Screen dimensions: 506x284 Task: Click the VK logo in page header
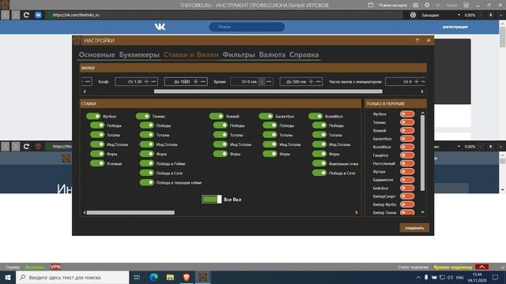(160, 27)
